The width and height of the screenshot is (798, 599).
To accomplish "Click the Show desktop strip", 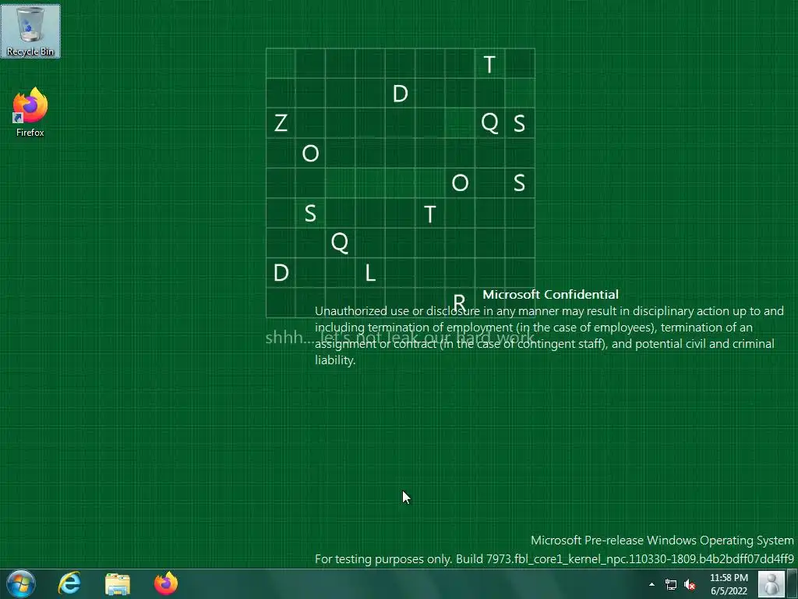I will [792, 583].
